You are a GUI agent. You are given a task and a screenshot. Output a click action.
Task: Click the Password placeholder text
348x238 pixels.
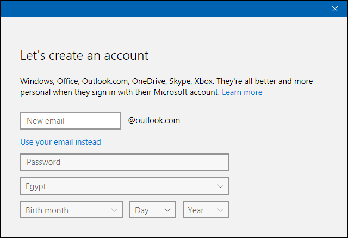tap(43, 162)
